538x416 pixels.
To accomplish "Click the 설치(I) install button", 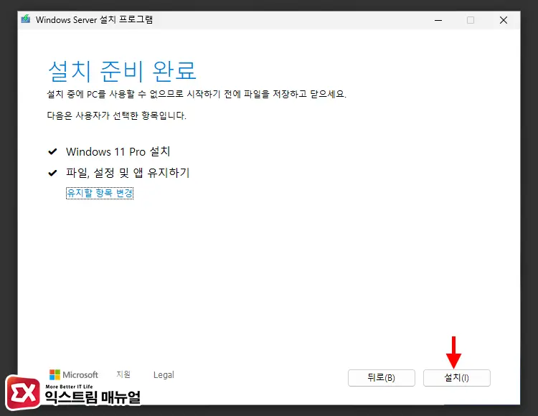I will [457, 377].
